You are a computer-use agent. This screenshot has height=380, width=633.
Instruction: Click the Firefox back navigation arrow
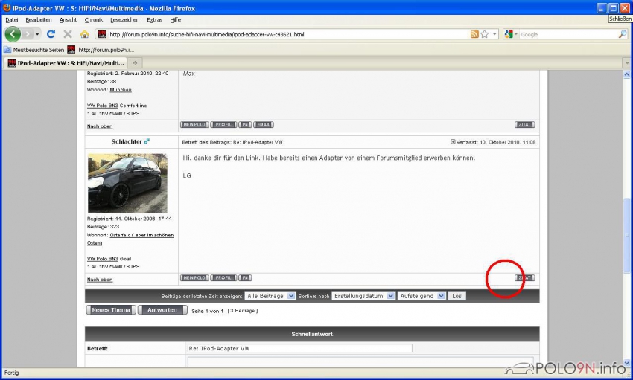pyautogui.click(x=13, y=34)
